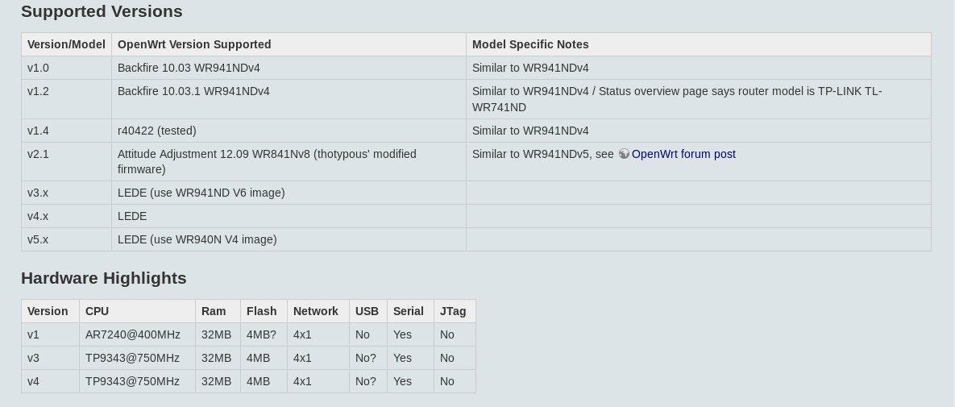Viewport: 955px width, 407px height.
Task: Select the CPU column header in hardware table
Action: pyautogui.click(x=137, y=311)
